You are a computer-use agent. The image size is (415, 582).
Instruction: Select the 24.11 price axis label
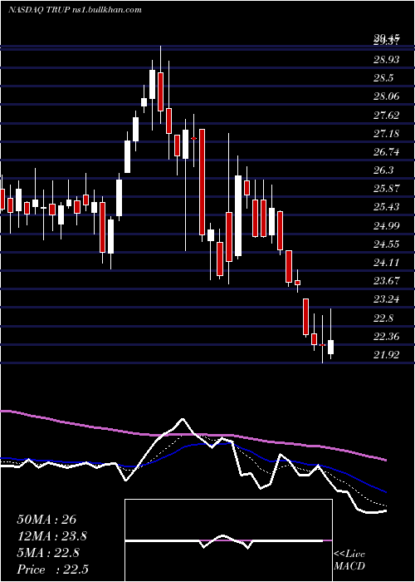tap(387, 263)
